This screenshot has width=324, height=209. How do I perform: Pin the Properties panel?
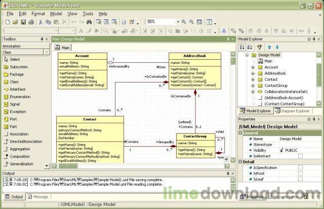coord(314,119)
